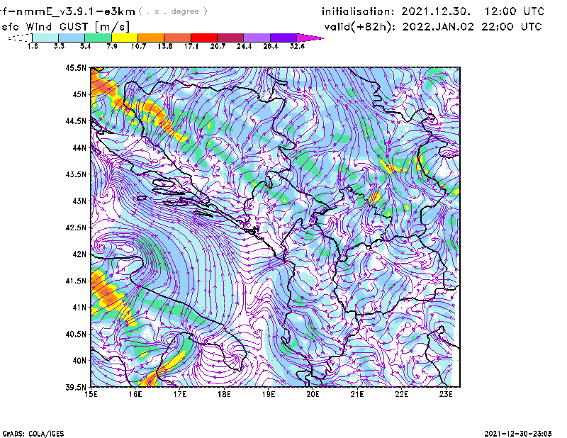
Task: Click the 41.5N latitude label
Action: [x=76, y=281]
